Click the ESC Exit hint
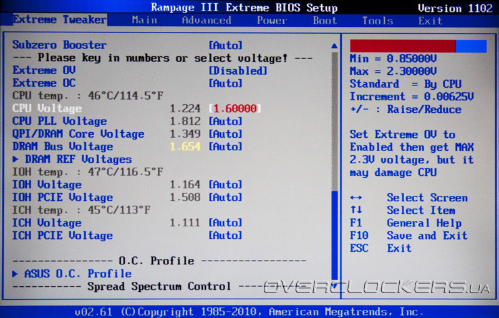Viewport: 499px width, 318px height. pos(380,248)
